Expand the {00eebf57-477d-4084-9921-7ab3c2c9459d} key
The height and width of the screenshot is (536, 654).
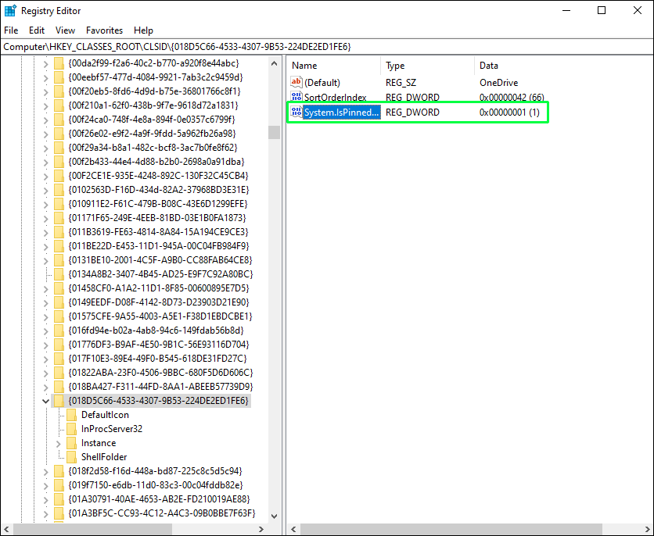pos(46,78)
